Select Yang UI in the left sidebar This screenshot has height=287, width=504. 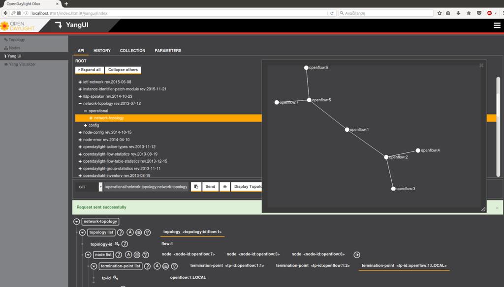(x=14, y=56)
